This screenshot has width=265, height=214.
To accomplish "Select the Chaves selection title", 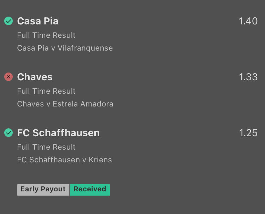I will 35,77.
